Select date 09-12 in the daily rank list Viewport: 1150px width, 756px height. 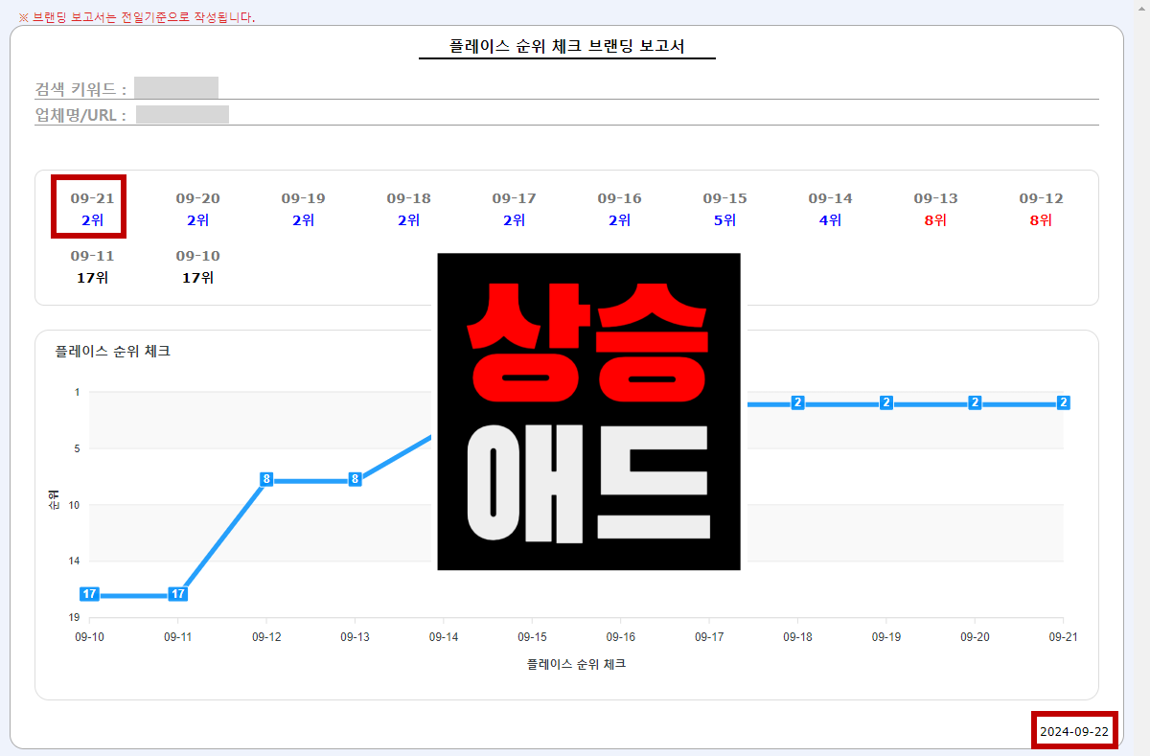1042,198
